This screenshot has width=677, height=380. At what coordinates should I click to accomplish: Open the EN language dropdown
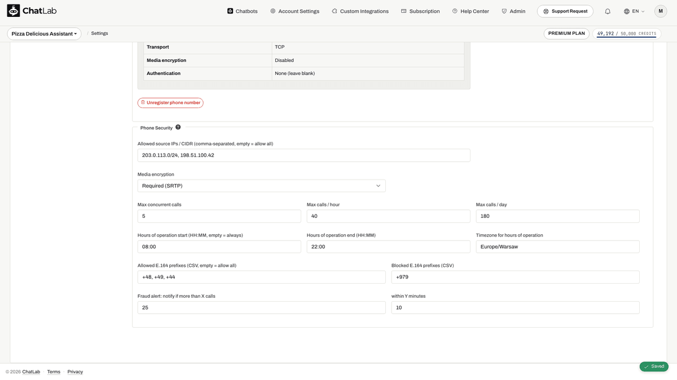tap(634, 11)
